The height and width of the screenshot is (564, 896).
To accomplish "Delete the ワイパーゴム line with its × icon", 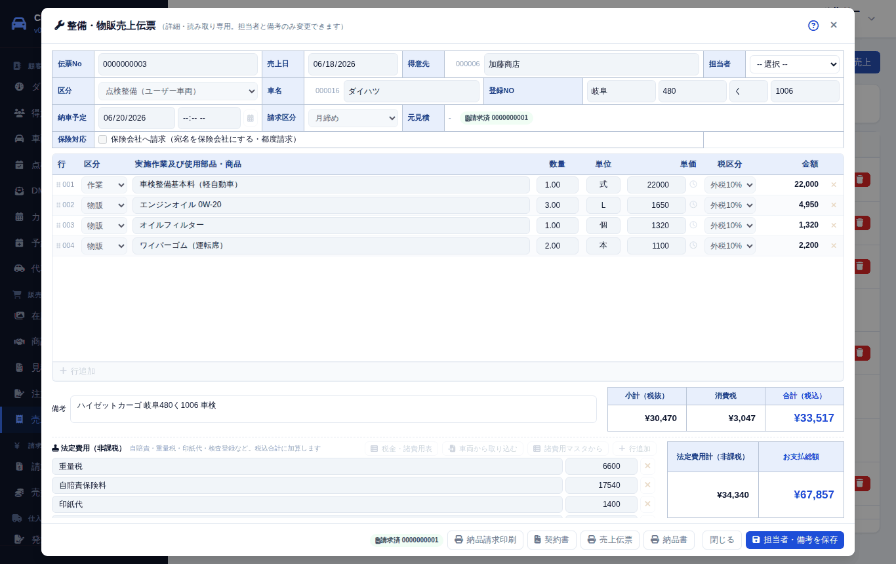I will (x=834, y=246).
